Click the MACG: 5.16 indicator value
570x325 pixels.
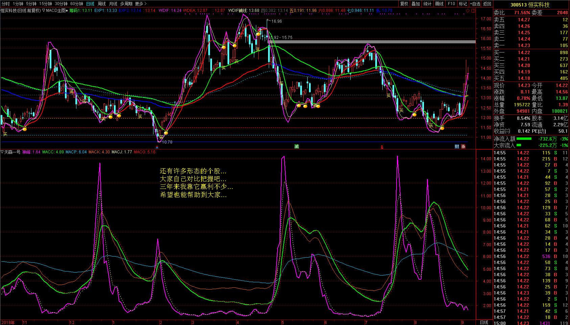point(145,152)
